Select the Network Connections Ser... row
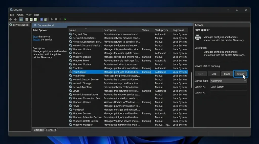 click(128, 42)
